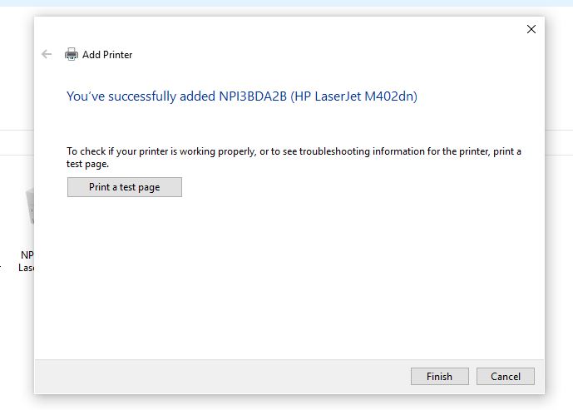The image size is (573, 410).
Task: Close the Add Printer dialog with X
Action: click(x=531, y=29)
